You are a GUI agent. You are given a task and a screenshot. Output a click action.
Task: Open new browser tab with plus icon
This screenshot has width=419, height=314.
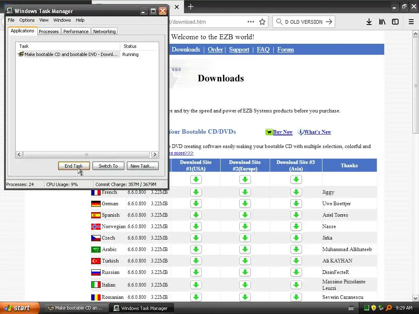pos(191,7)
